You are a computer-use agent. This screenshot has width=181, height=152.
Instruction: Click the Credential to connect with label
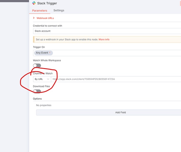pyautogui.click(x=47, y=26)
